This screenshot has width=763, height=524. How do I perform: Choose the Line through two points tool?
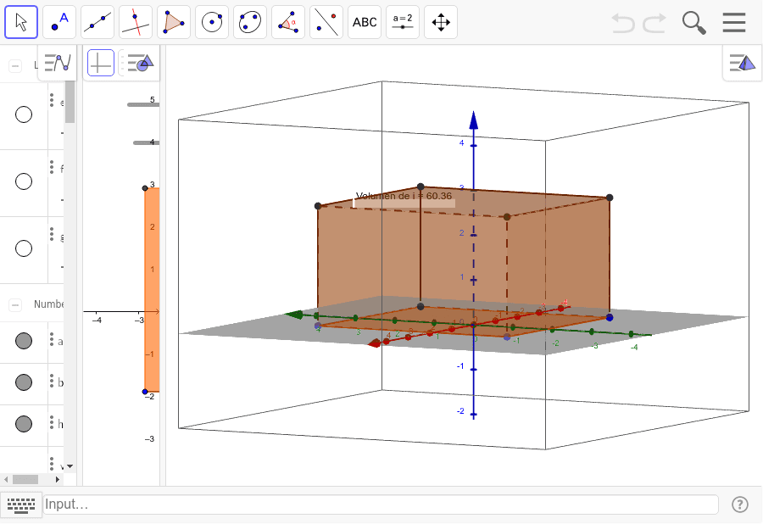pos(97,22)
